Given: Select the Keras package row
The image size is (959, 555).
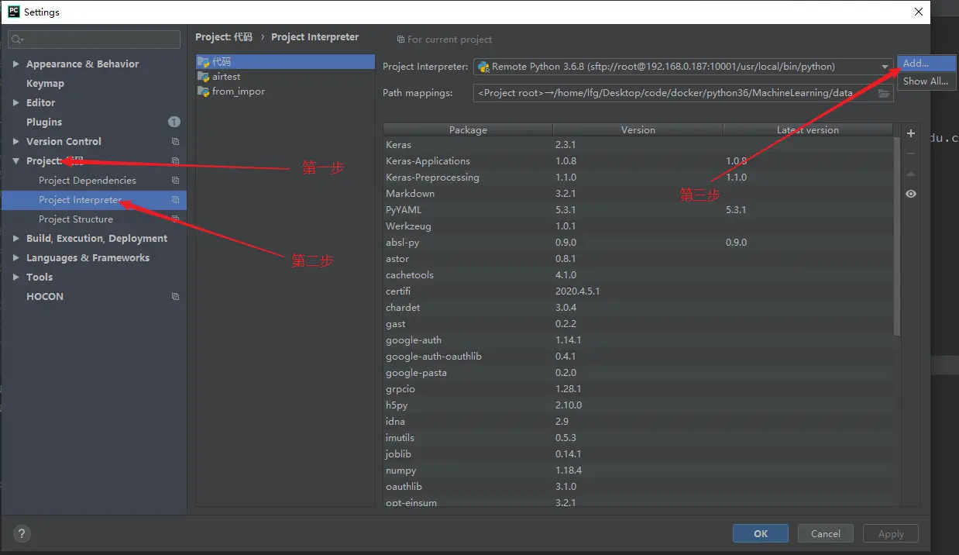Looking at the screenshot, I should (x=638, y=145).
